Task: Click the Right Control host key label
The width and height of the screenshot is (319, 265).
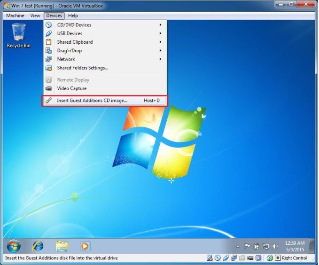Action: click(x=294, y=258)
